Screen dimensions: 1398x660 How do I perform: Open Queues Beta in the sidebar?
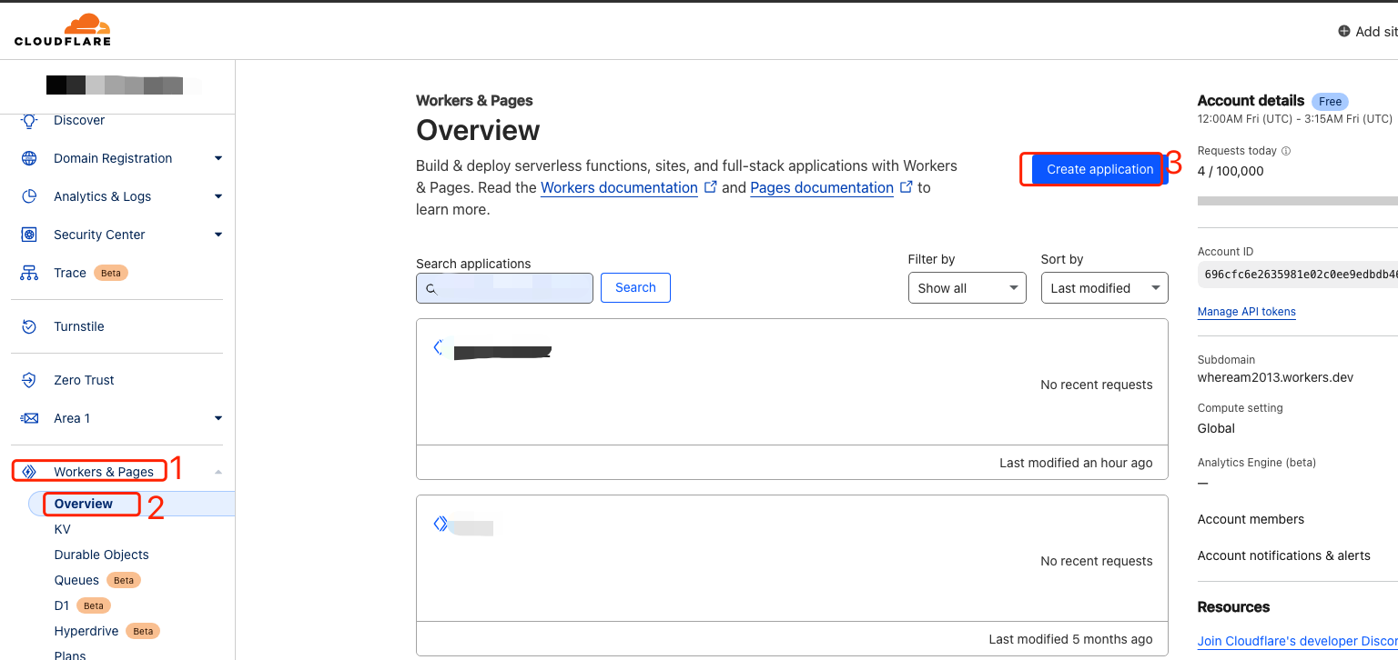(97, 580)
